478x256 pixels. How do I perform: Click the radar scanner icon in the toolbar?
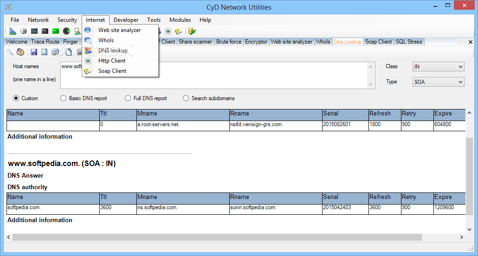pyautogui.click(x=66, y=31)
